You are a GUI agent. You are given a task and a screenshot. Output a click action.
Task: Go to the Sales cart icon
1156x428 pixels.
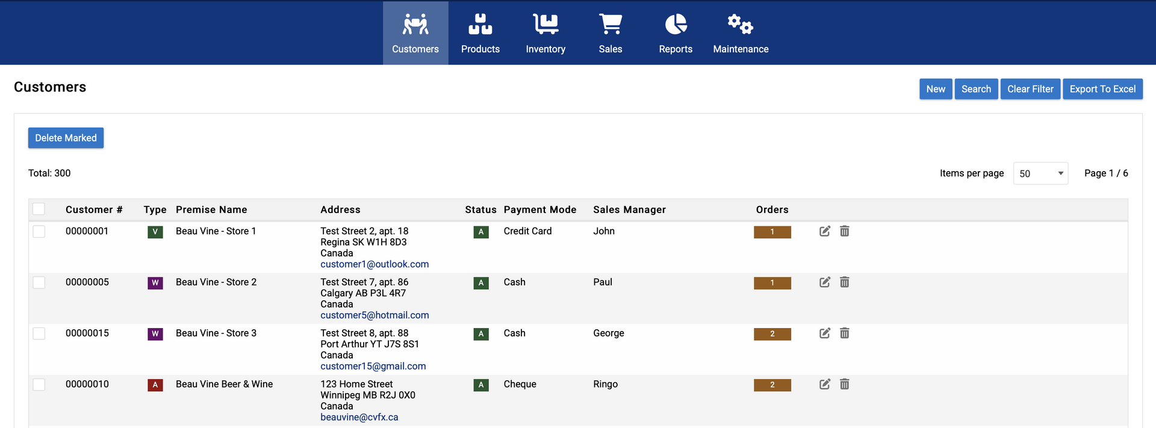pyautogui.click(x=610, y=25)
